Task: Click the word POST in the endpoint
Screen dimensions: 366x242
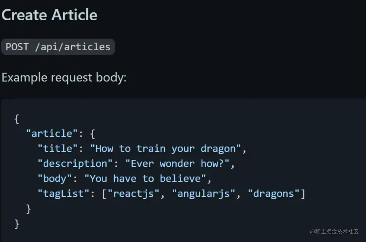Action: pyautogui.click(x=17, y=47)
